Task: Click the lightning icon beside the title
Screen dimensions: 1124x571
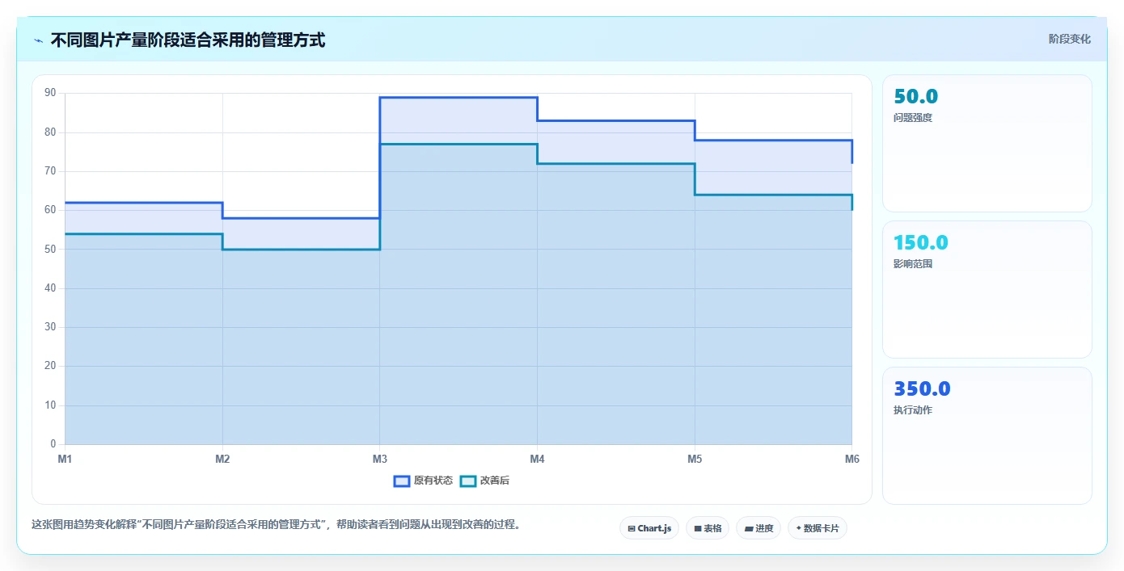Action: point(38,40)
